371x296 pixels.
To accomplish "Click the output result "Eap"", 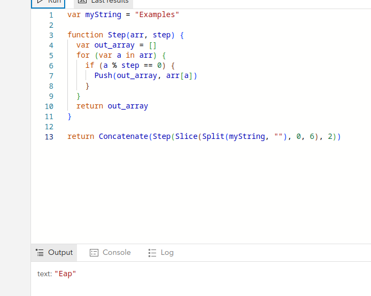I will [x=65, y=274].
